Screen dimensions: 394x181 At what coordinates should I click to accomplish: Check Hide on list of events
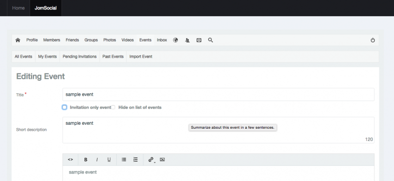(113, 107)
